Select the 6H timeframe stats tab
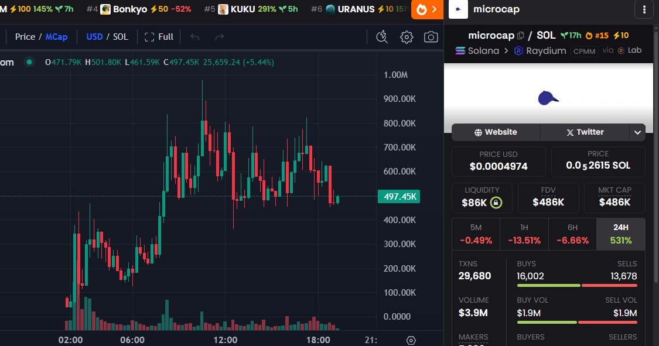659x346 pixels. (x=572, y=234)
